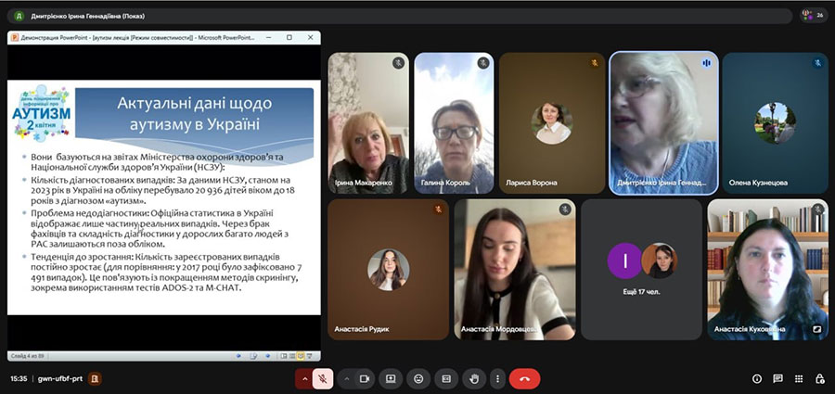Leave the call with red hang-up button
Screen dimensions: 835x394
pos(524,378)
